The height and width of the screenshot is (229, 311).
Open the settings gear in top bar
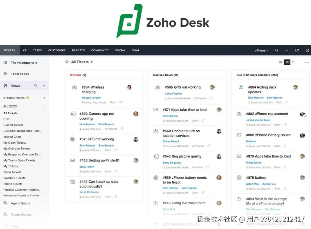(x=307, y=51)
